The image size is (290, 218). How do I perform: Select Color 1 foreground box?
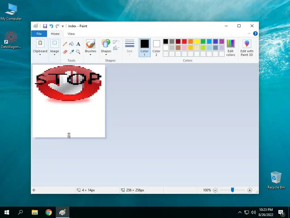tap(144, 48)
